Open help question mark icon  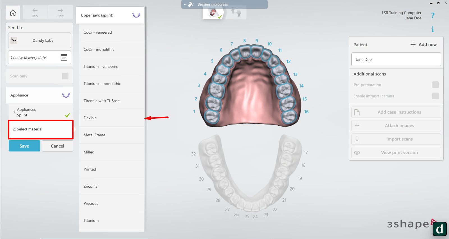[x=432, y=15]
